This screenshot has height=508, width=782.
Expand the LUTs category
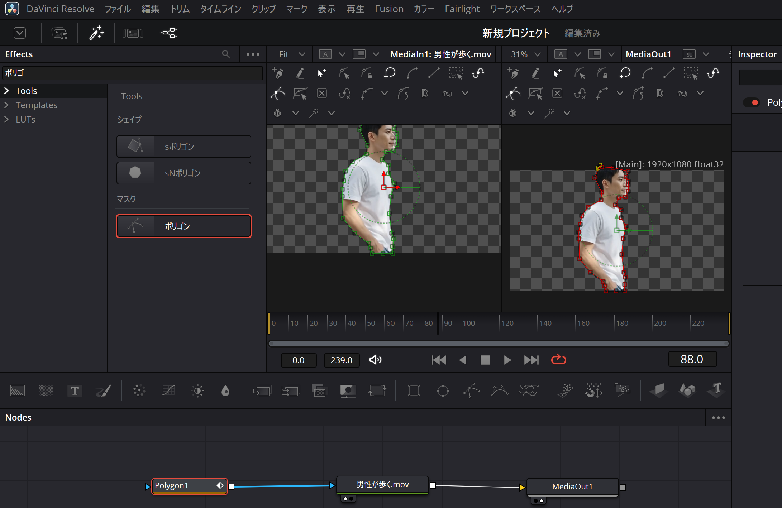[6, 119]
